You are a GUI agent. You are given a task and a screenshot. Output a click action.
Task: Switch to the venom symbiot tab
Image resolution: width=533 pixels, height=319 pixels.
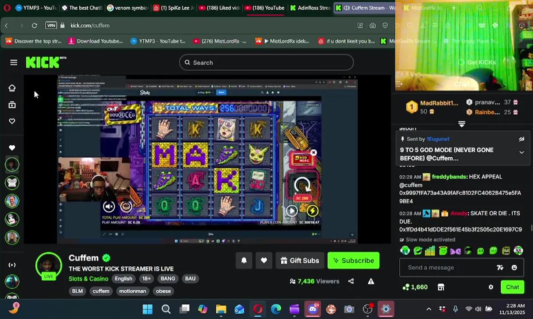click(x=127, y=8)
